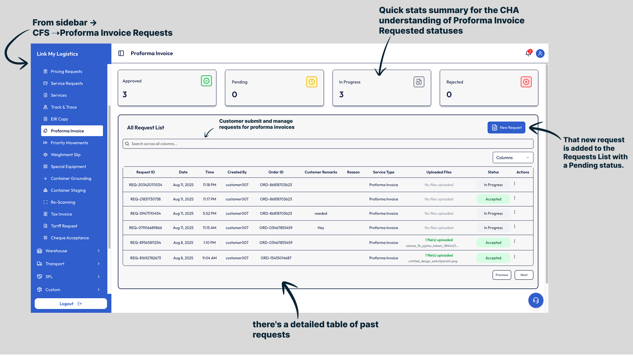Open actions menu for REQ-81692782673
Screen dimensions: 633x357
point(514,257)
